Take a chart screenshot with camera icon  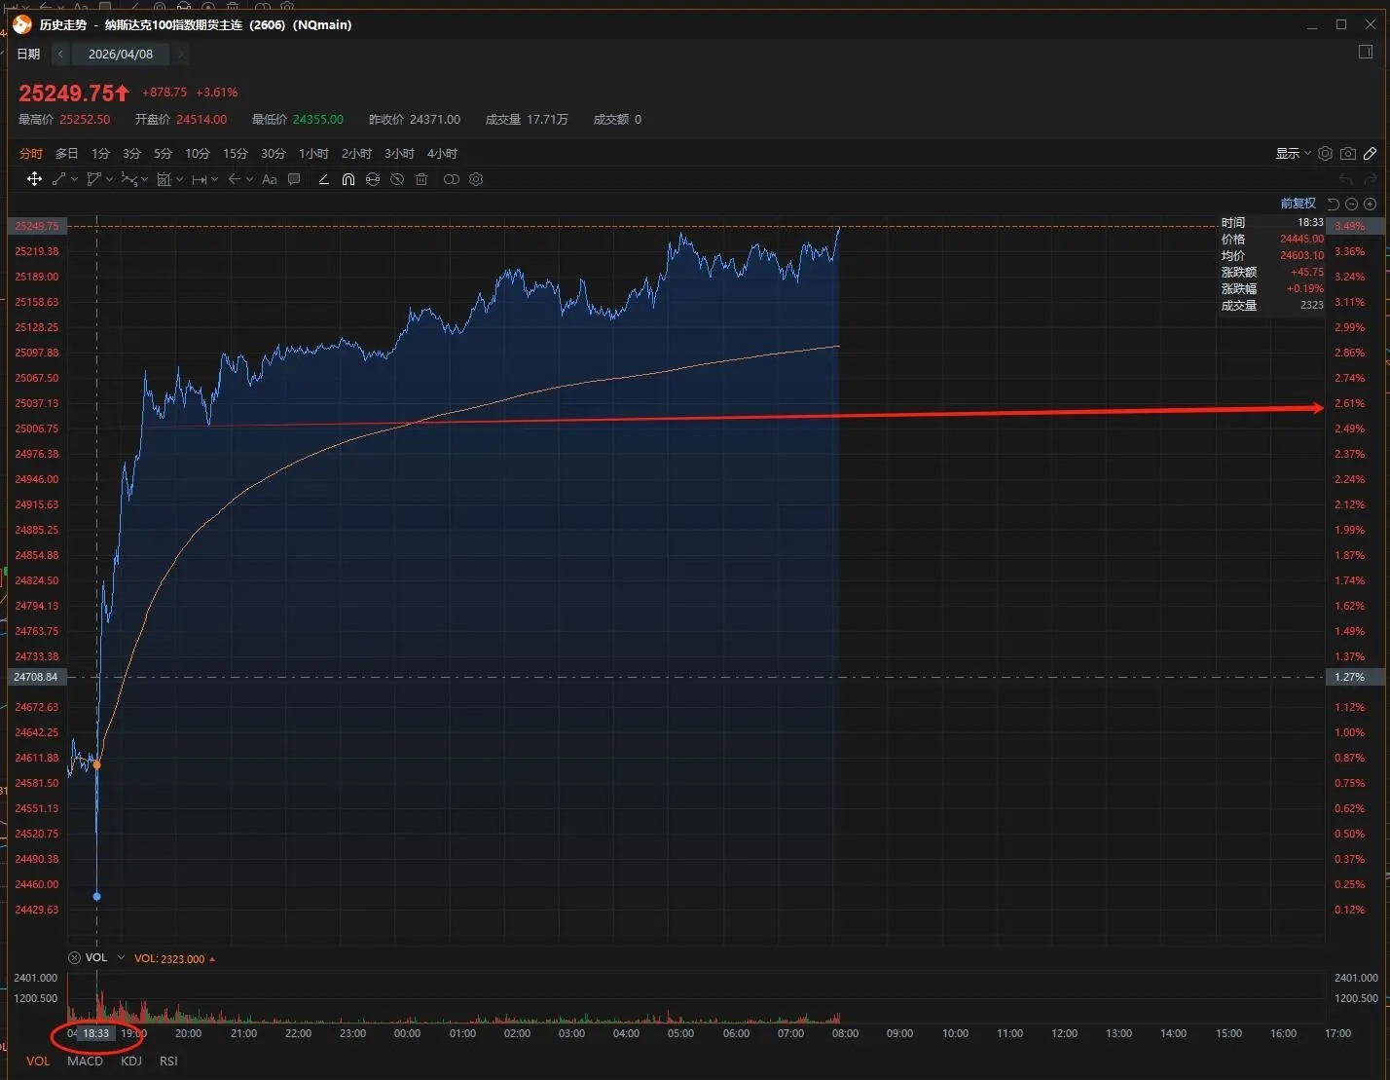(1348, 154)
